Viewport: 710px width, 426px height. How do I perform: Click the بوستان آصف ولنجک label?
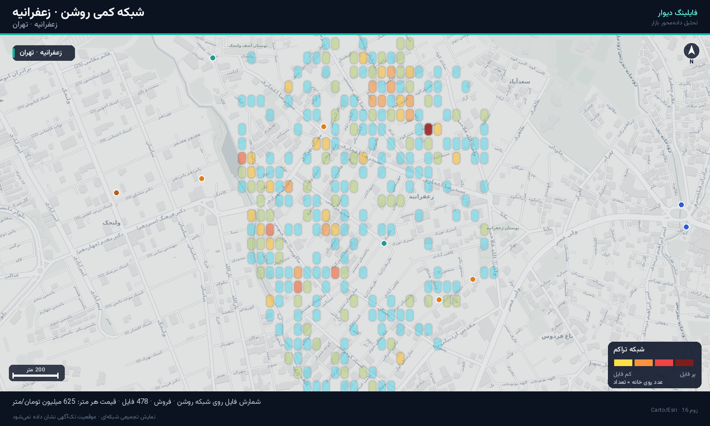click(248, 45)
